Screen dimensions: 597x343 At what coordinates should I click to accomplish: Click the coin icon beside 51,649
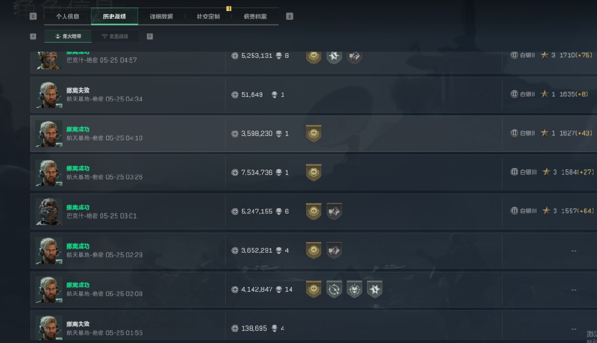coord(235,94)
